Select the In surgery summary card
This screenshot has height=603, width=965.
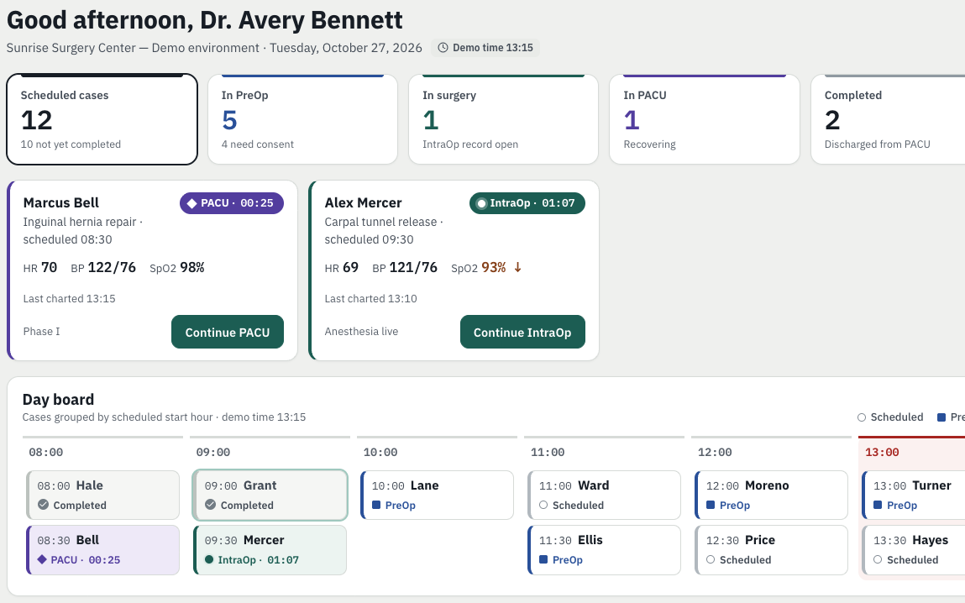[503, 119]
